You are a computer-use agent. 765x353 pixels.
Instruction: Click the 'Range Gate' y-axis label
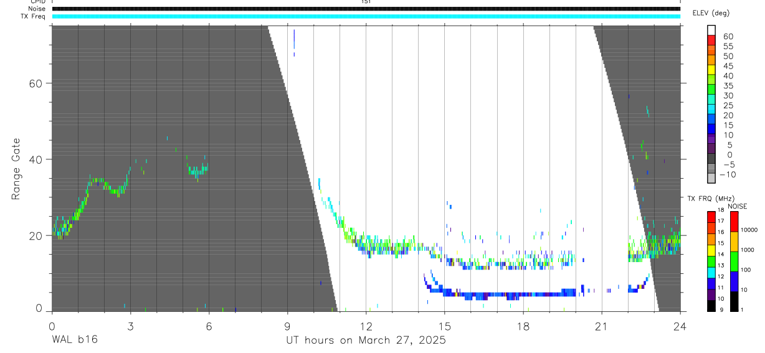pos(16,169)
